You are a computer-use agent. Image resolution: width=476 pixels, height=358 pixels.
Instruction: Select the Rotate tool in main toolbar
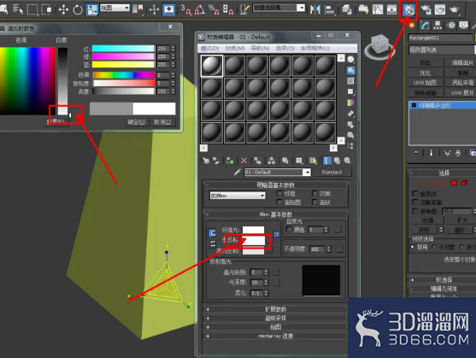[78, 9]
